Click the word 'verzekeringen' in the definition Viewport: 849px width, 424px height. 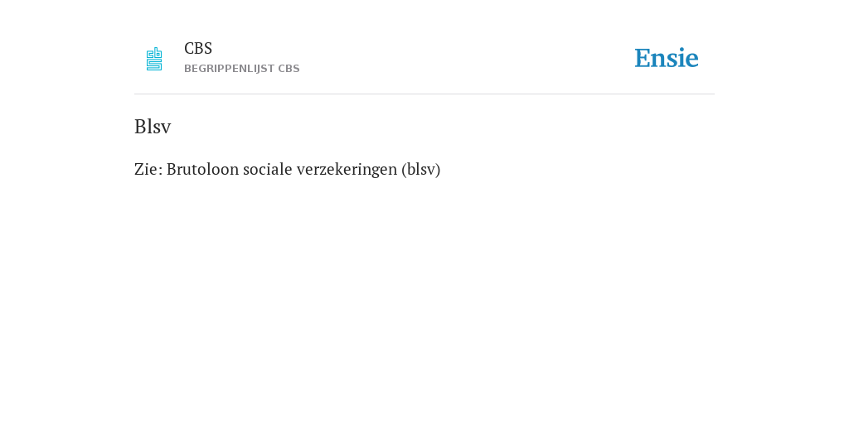(x=349, y=169)
